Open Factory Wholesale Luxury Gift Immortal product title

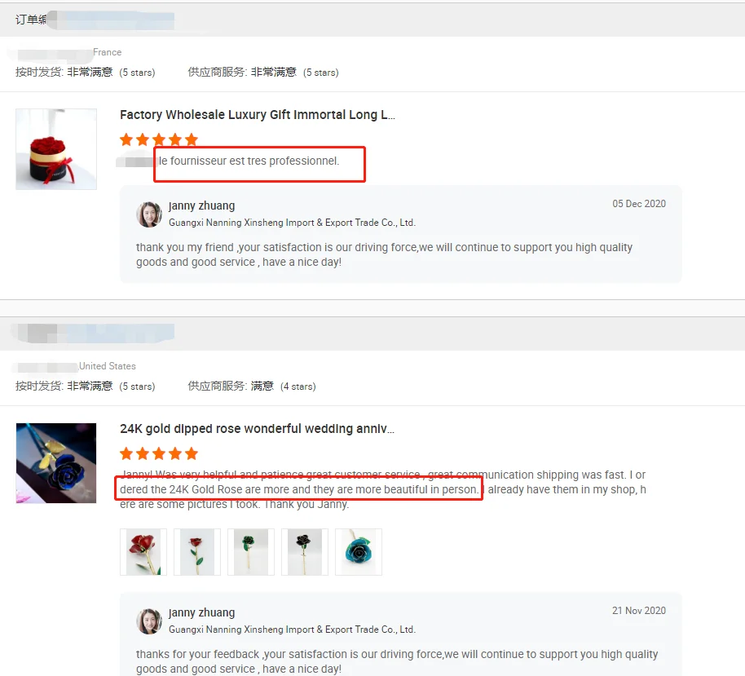pyautogui.click(x=257, y=115)
